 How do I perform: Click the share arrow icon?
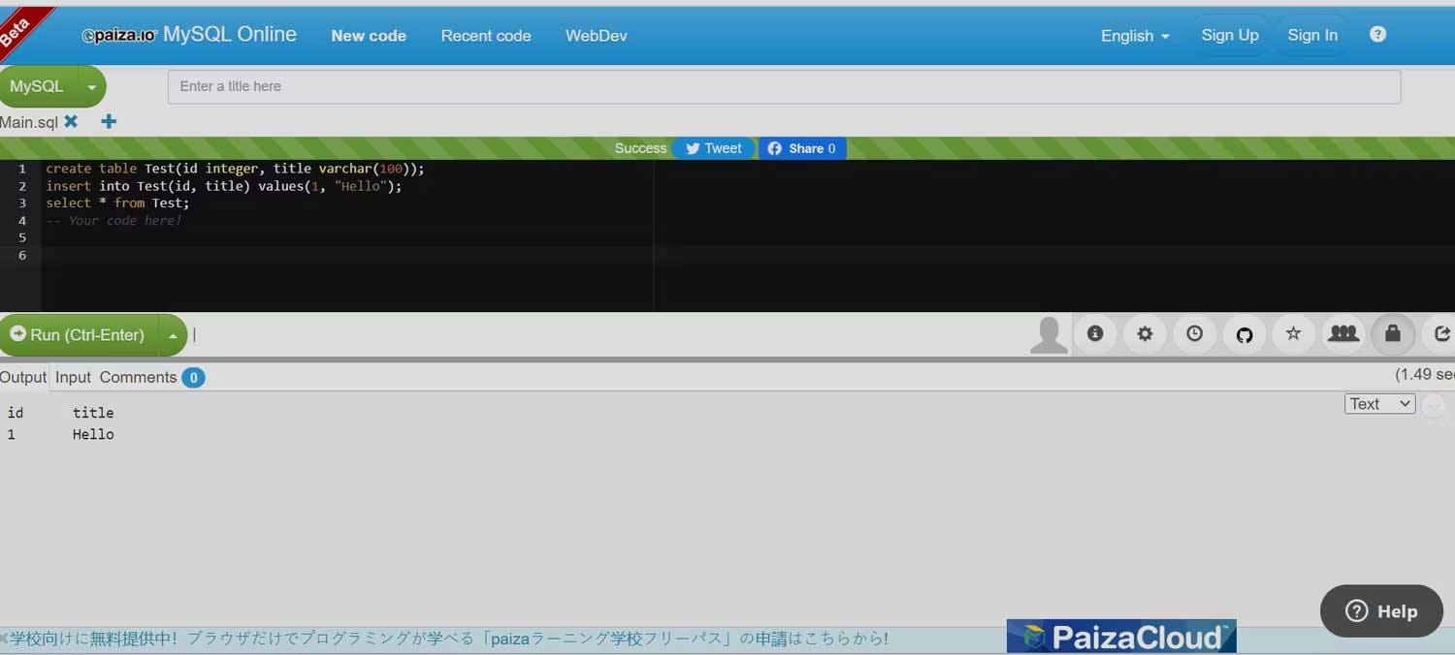(1440, 334)
